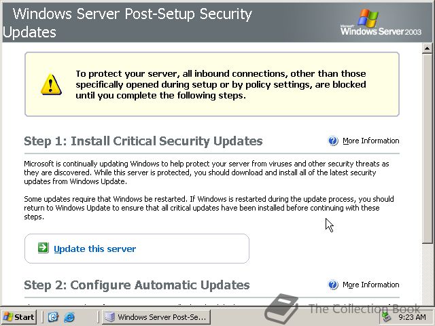
Task: Click the vertical scrollbar thumb
Action: 428,149
